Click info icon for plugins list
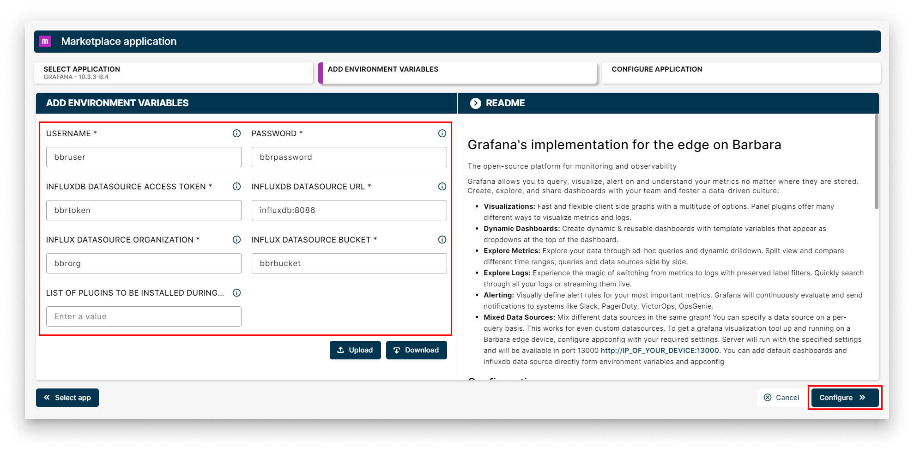 click(x=236, y=293)
